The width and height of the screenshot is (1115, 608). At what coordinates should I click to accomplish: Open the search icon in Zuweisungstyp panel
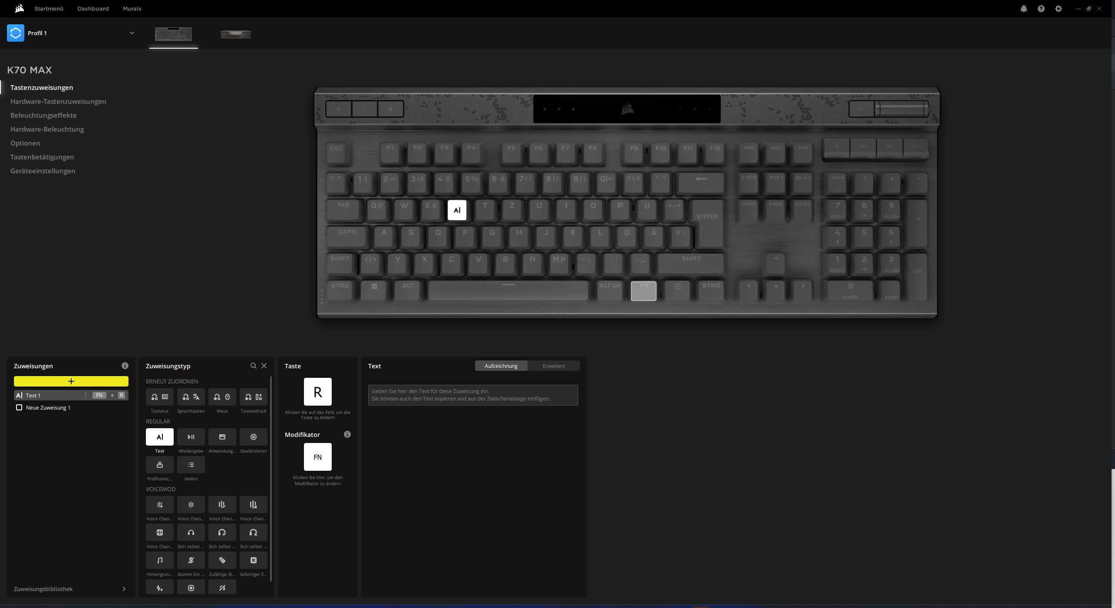253,365
